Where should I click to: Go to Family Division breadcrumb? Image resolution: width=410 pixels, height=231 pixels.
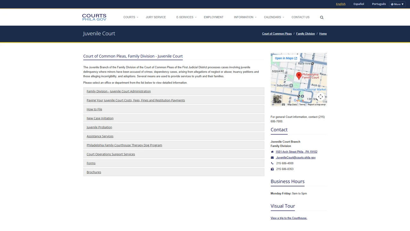coord(305,34)
